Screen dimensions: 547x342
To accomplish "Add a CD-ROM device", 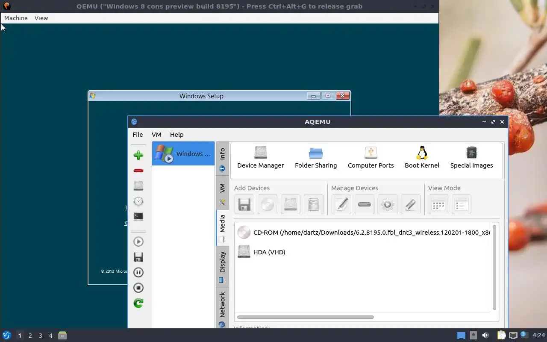I will [x=267, y=204].
